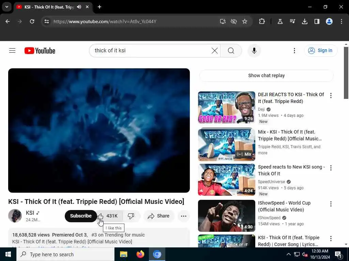Select the KSI - Thick Of It tab
Image resolution: width=349 pixels, height=261 pixels.
[x=49, y=7]
